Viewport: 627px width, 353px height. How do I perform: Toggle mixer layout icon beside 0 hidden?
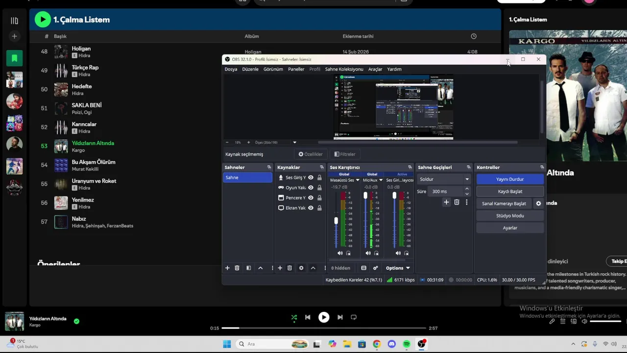363,268
